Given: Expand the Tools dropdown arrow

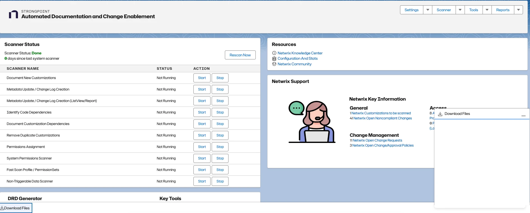Looking at the screenshot, I should tap(487, 10).
